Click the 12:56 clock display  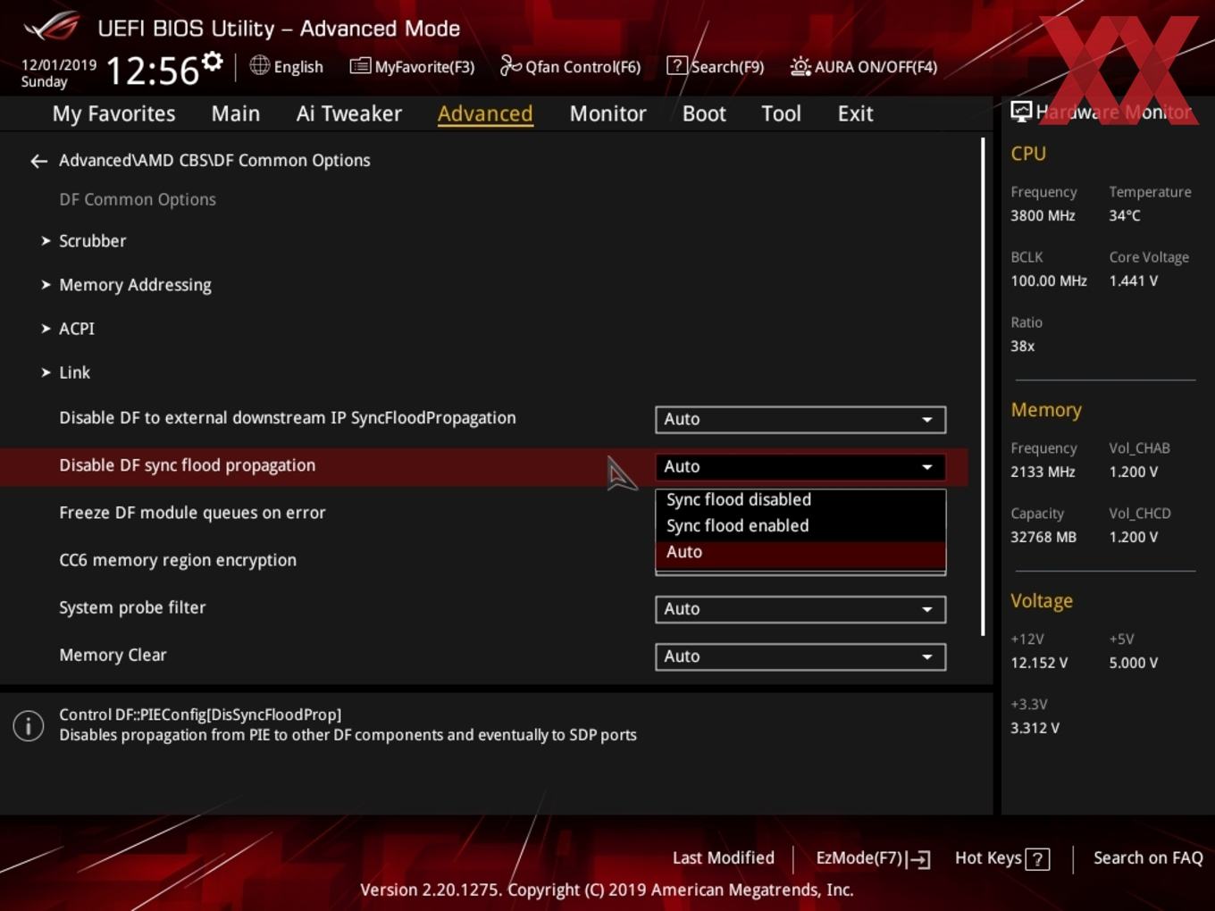[x=152, y=71]
